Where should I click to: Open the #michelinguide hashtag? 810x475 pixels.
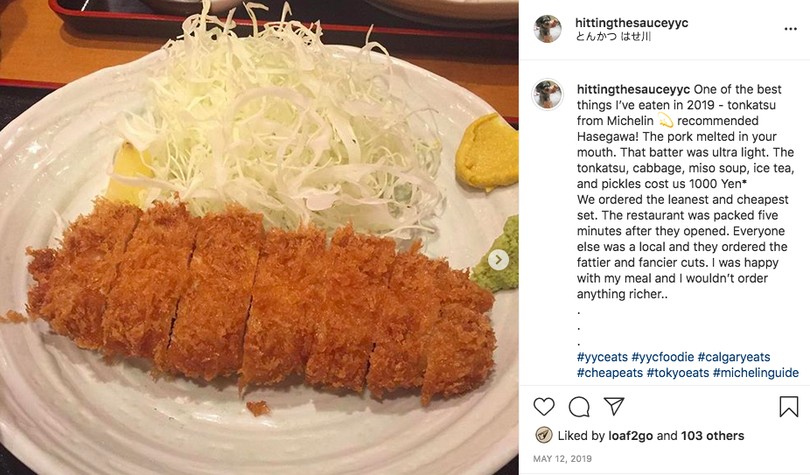pos(755,373)
